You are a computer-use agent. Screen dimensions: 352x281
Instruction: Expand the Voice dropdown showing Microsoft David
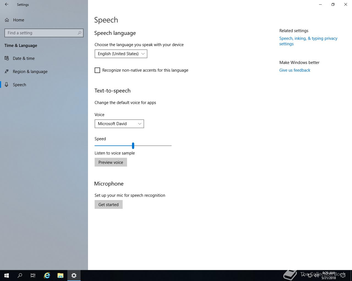tap(119, 124)
